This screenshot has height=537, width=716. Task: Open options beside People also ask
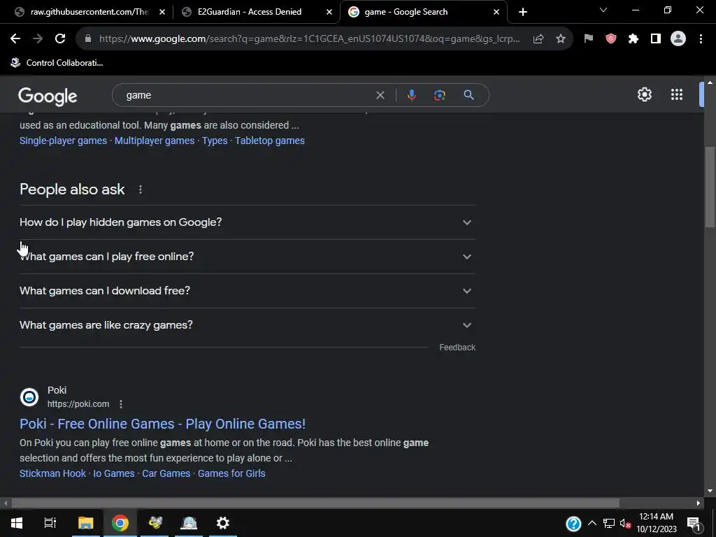tap(140, 189)
